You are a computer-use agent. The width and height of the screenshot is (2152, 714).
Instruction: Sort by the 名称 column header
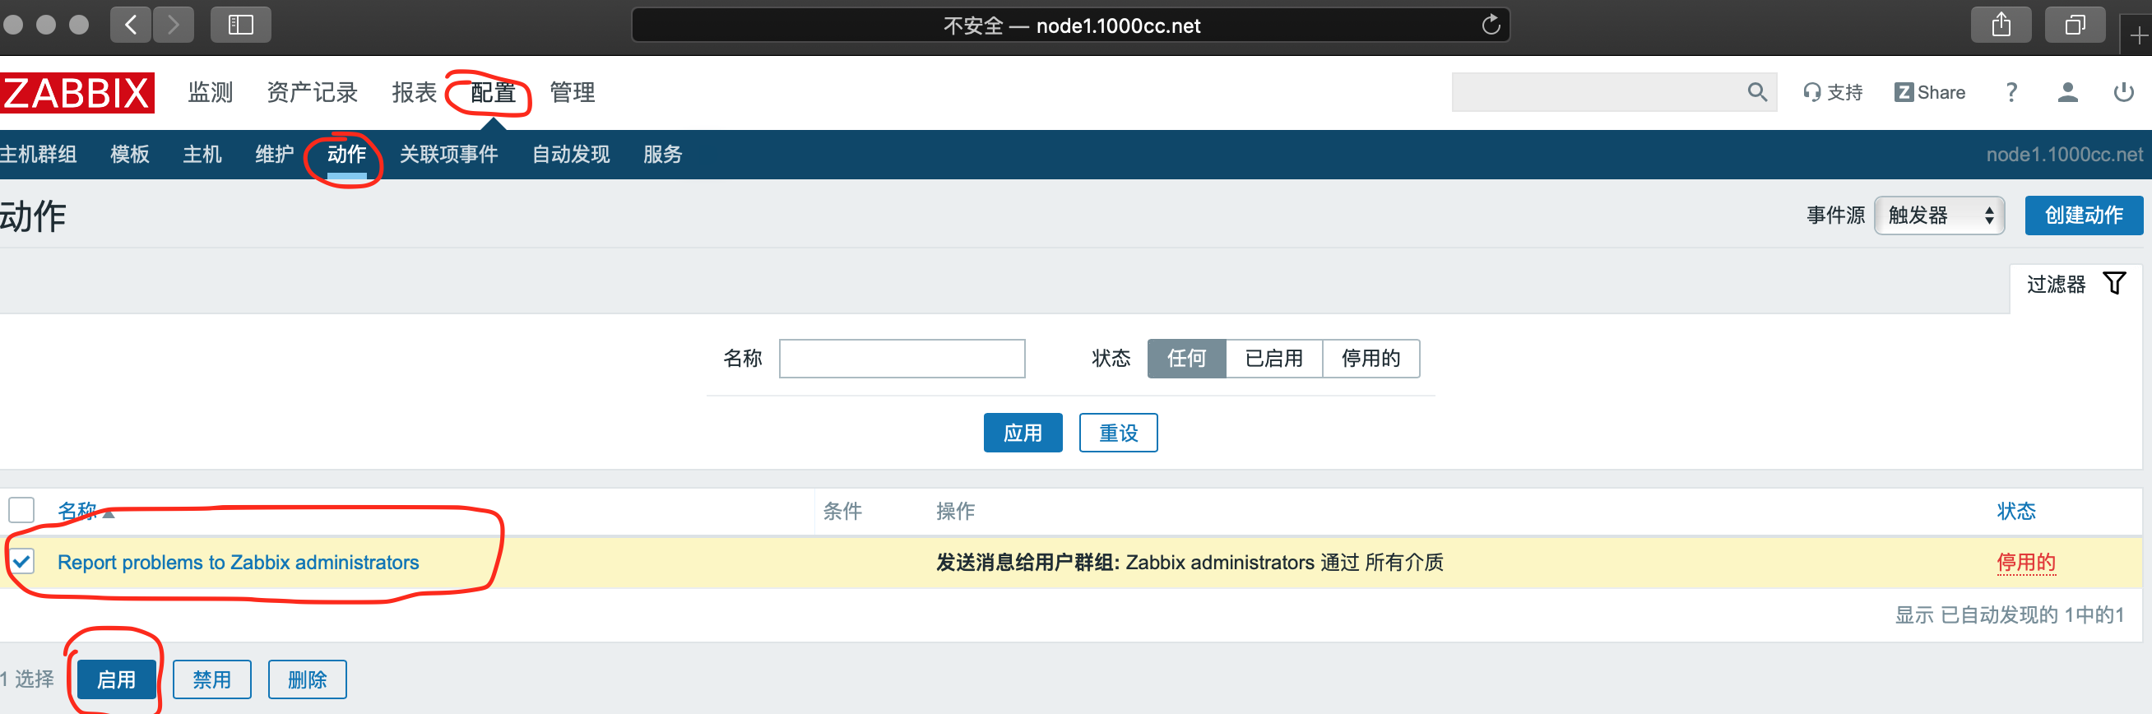(77, 510)
